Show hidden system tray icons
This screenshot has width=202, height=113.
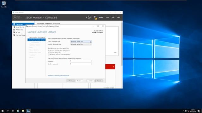(x=183, y=111)
